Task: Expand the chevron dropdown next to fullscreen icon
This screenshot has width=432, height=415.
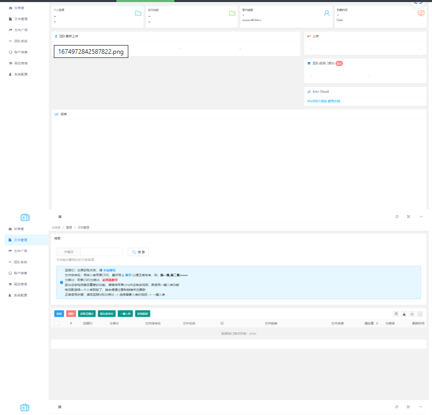Action: tap(421, 216)
